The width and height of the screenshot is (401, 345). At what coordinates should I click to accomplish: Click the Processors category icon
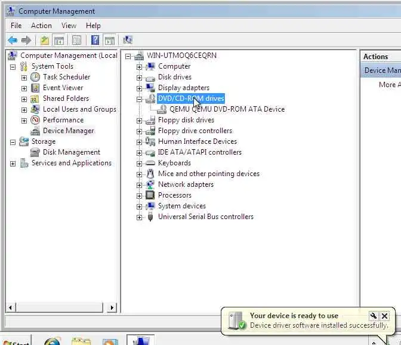[x=150, y=195]
